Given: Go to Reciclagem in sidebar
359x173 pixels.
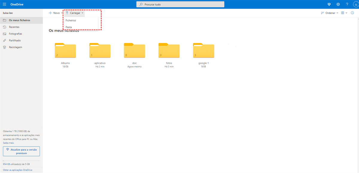Looking at the screenshot, I should click(21, 47).
